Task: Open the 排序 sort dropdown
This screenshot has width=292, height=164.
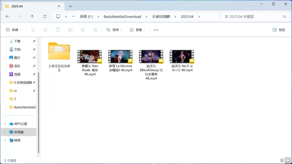Action: (x=114, y=30)
